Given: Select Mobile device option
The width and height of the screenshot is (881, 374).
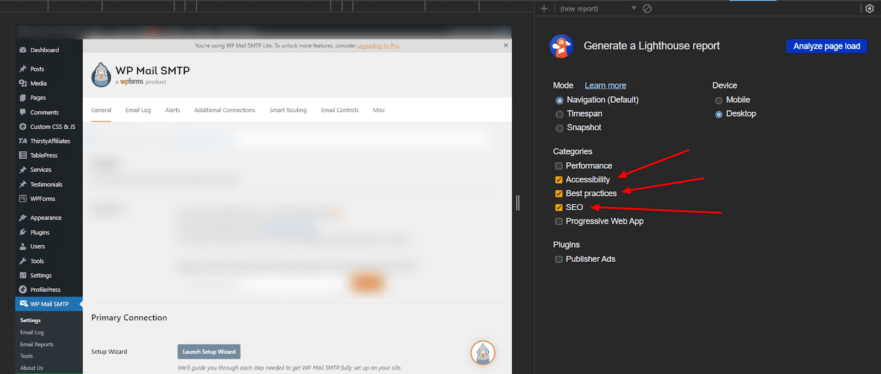Looking at the screenshot, I should [x=719, y=101].
